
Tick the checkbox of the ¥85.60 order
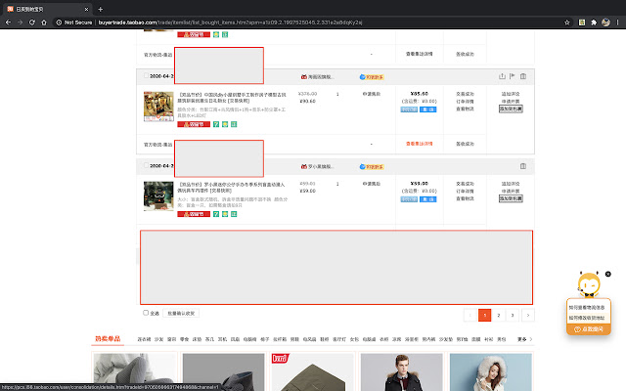click(146, 75)
